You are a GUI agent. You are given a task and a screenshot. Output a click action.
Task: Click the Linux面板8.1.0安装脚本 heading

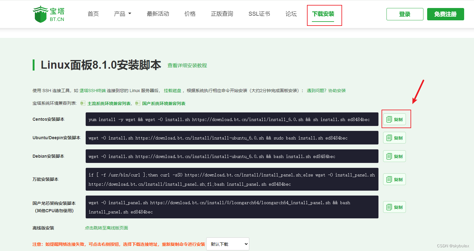tap(101, 65)
